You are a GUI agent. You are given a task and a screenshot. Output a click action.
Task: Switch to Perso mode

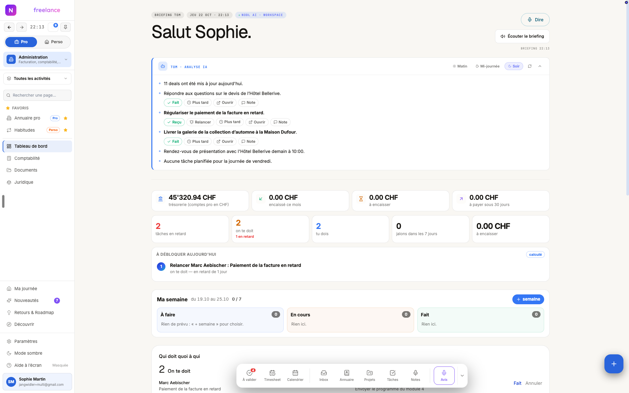[54, 42]
